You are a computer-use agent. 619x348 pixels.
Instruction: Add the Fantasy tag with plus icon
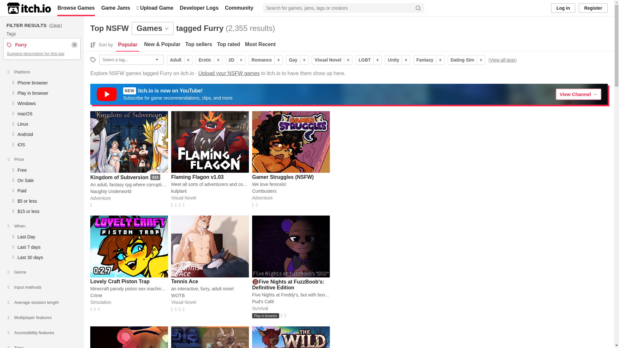point(440,60)
